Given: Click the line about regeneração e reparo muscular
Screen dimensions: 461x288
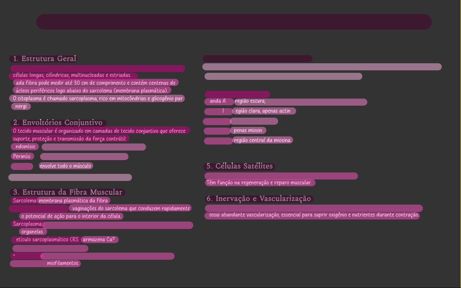Looking at the screenshot, I should click(259, 183).
